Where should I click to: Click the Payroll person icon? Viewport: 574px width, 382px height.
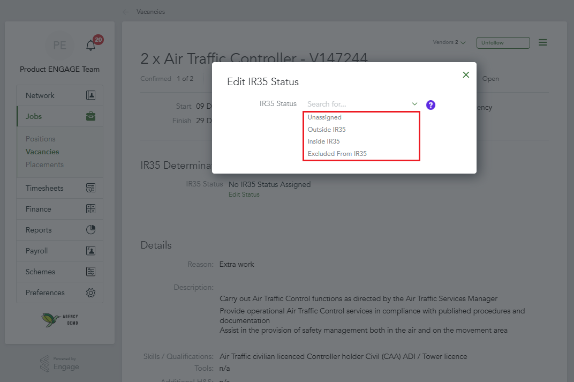point(91,251)
